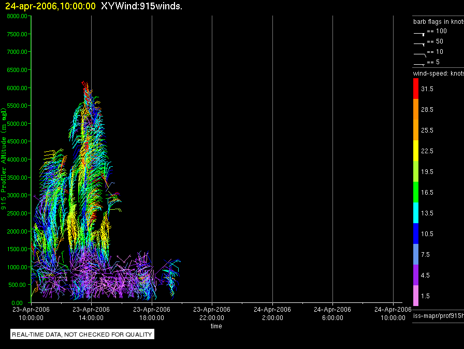Click the 23-Apr-2006 18:00:00 time label

coord(152,313)
